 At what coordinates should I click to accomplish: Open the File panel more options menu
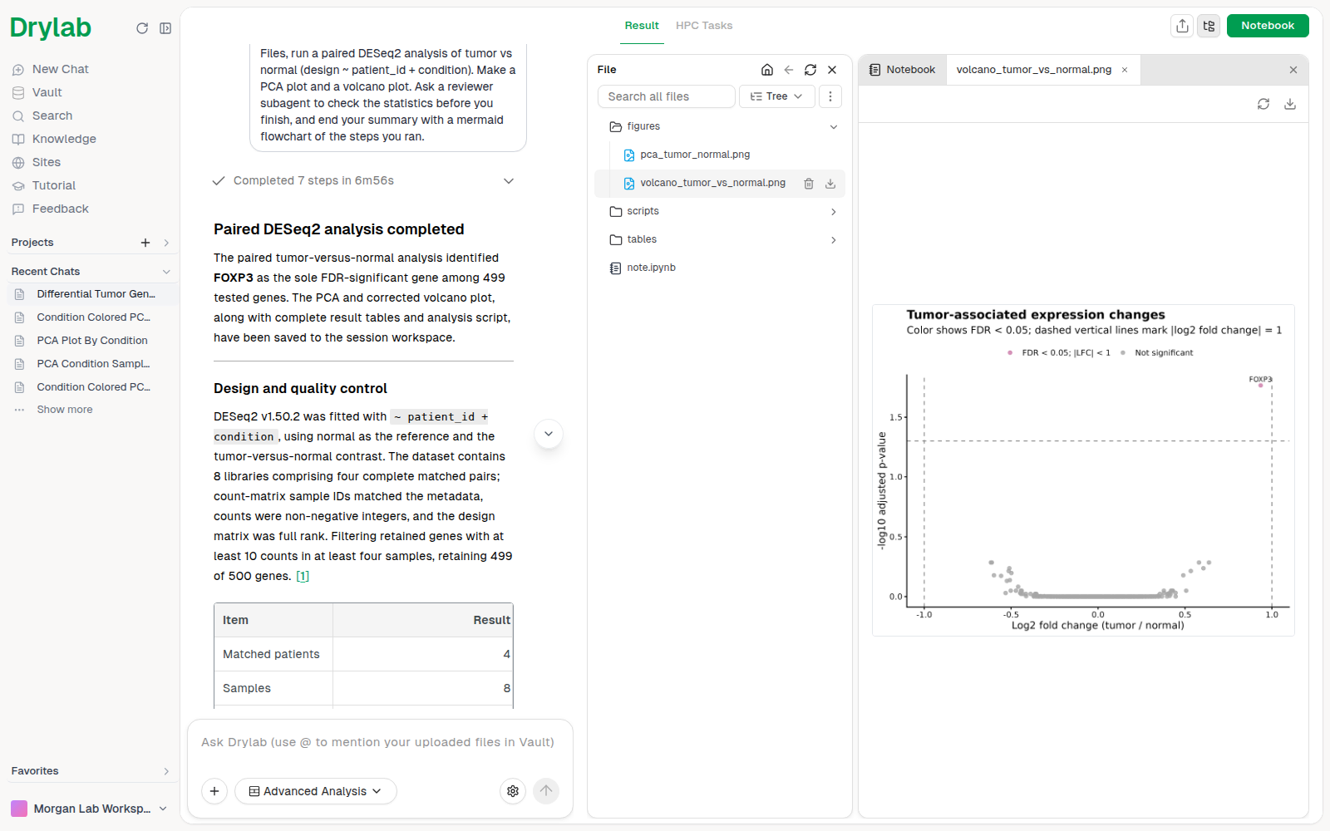tap(830, 96)
